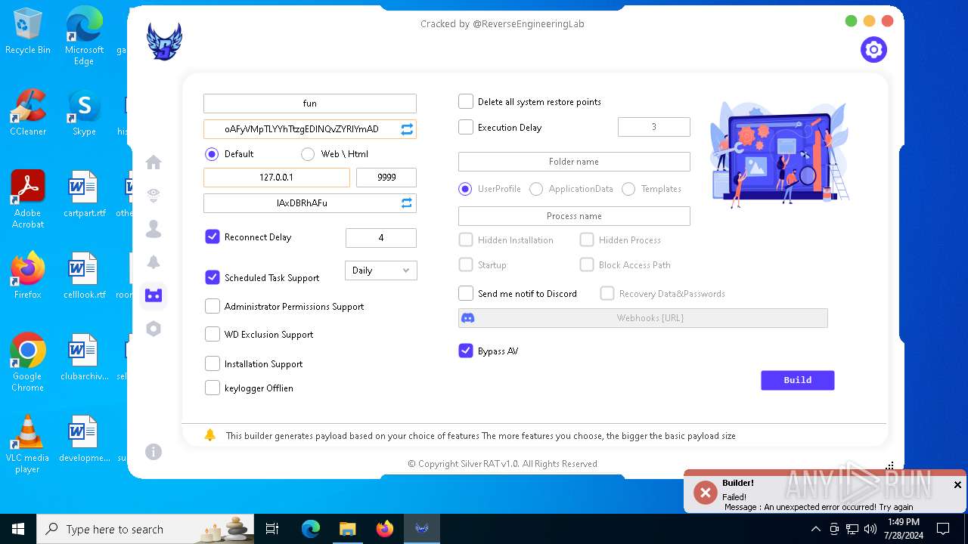Regenerate the IAxDBRhAFu string with refresh icon
Image resolution: width=968 pixels, height=544 pixels.
[x=407, y=203]
